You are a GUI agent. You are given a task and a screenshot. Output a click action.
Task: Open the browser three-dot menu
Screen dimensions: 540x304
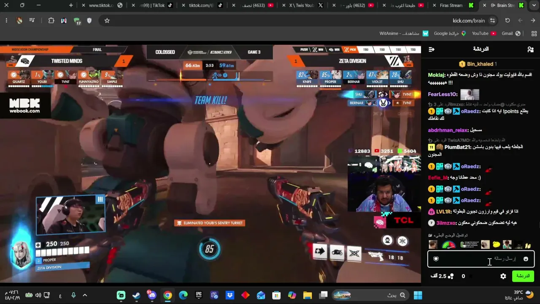pyautogui.click(x=6, y=21)
